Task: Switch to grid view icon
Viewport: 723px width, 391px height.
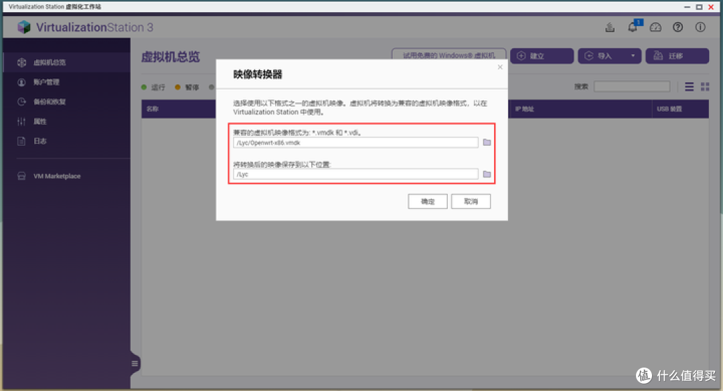Action: (705, 86)
